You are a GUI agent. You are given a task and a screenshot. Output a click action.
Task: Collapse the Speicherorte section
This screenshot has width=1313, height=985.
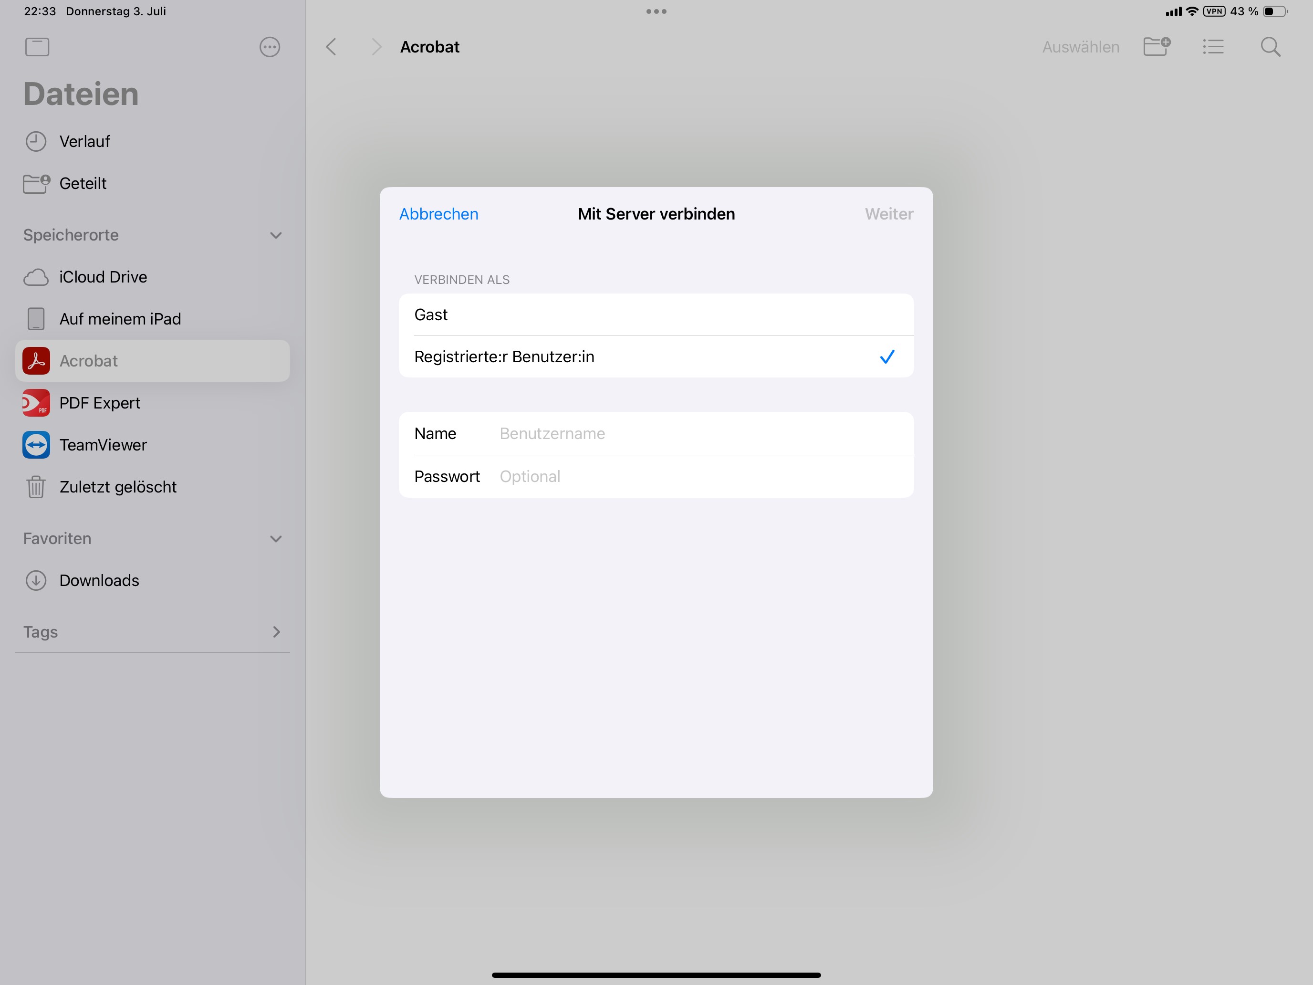[275, 235]
